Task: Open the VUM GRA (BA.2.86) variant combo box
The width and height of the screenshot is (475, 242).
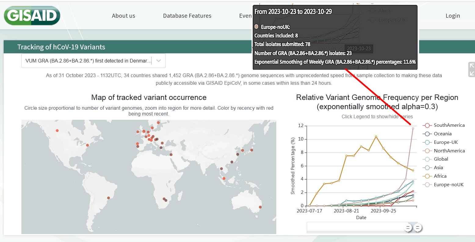Action: 89,61
